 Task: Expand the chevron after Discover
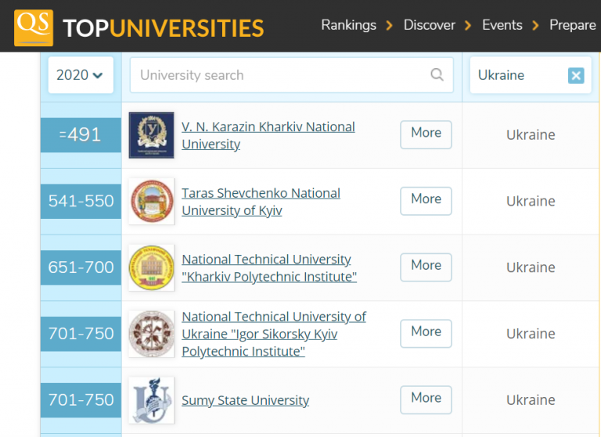tap(468, 26)
